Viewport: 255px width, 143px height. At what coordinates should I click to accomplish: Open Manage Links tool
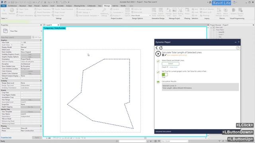[x=169, y=12]
